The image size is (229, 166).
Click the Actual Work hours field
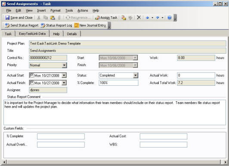(196, 75)
